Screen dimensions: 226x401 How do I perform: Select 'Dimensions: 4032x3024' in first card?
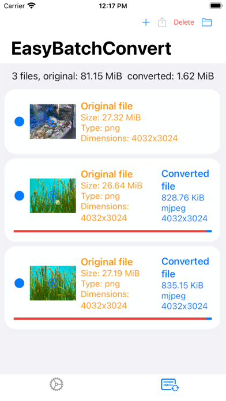pyautogui.click(x=129, y=138)
